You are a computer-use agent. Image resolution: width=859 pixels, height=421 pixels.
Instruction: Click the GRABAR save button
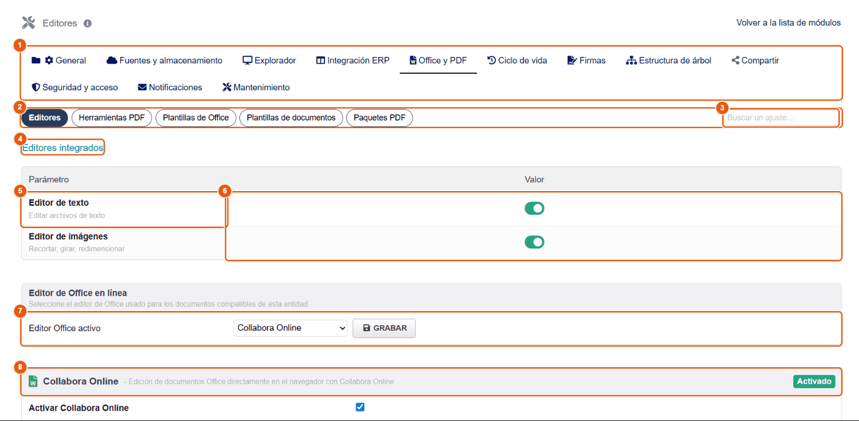point(384,328)
